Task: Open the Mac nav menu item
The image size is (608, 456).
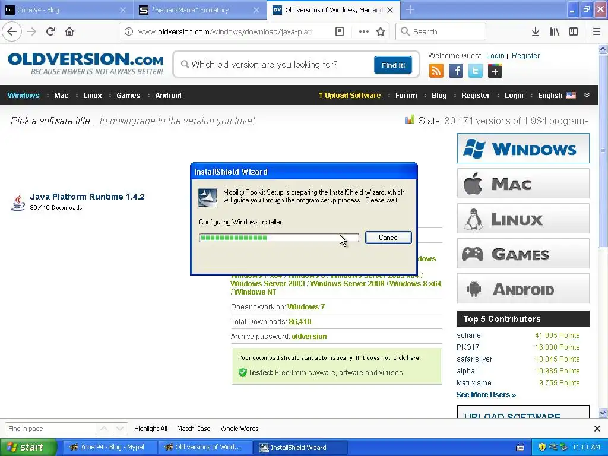Action: pos(61,96)
